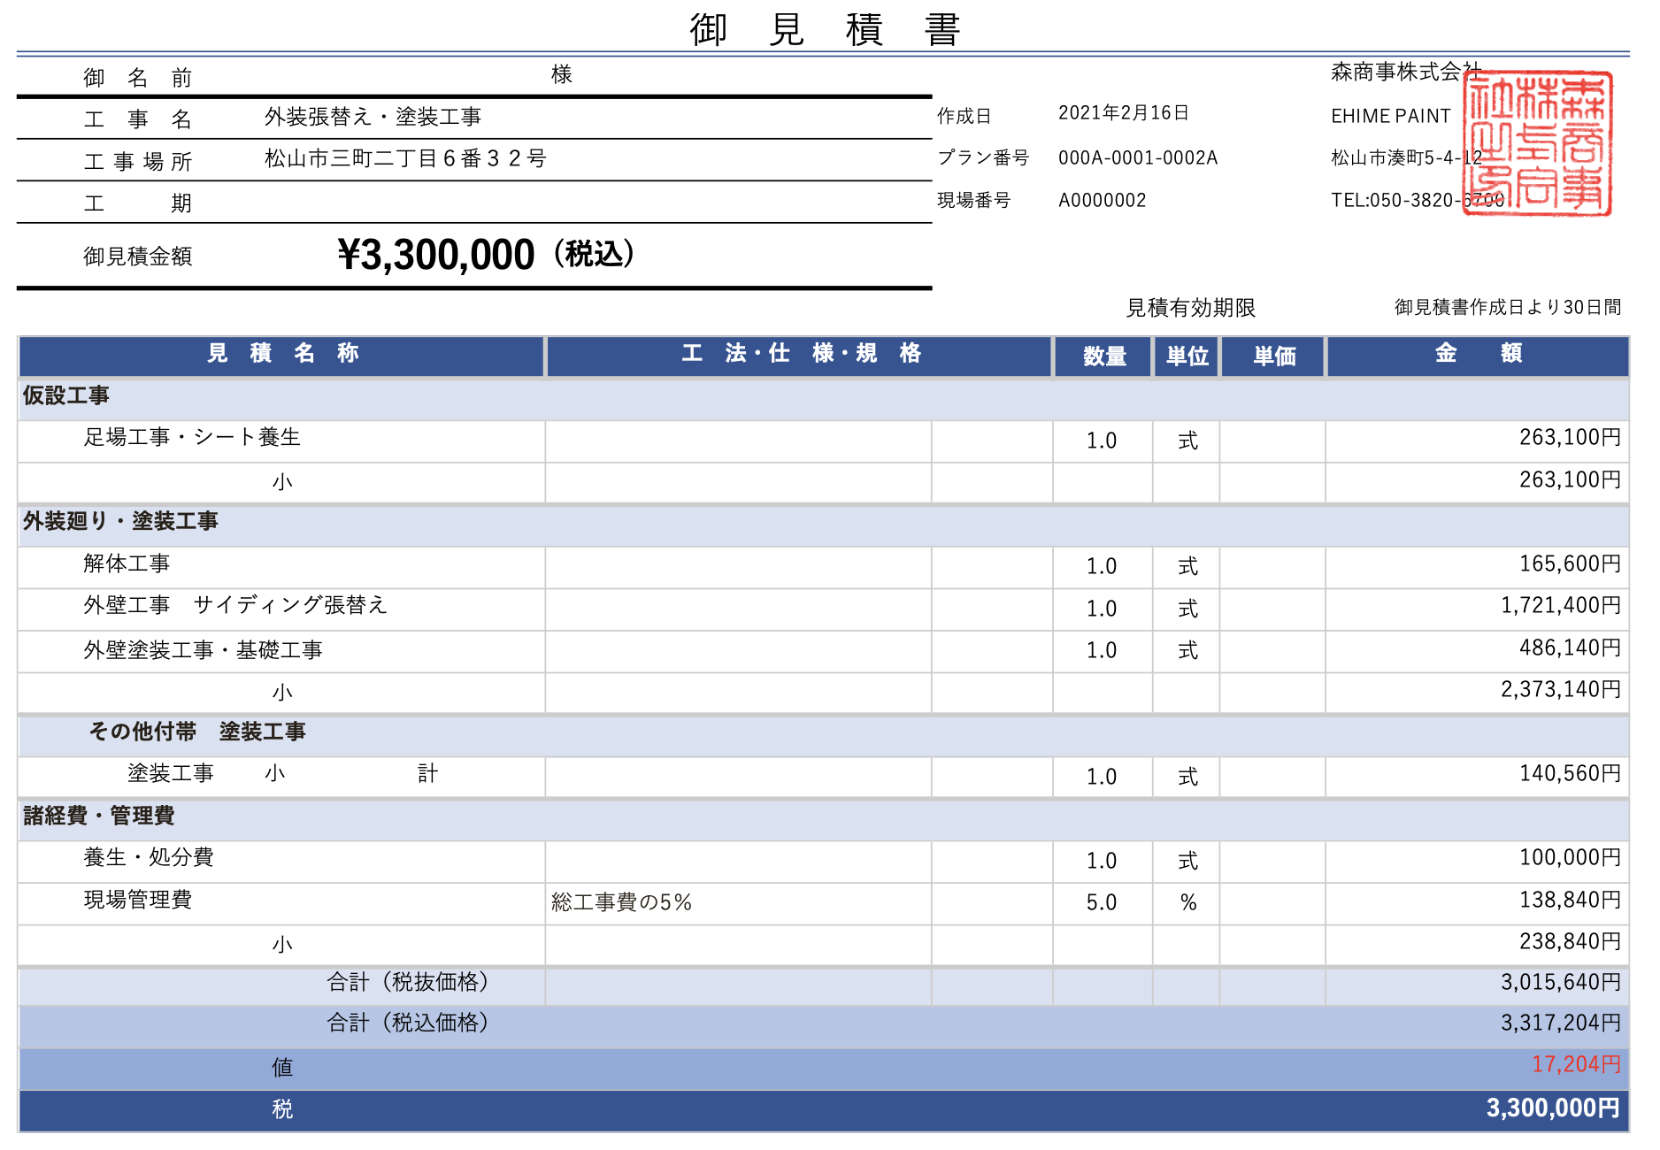Image resolution: width=1660 pixels, height=1150 pixels.
Task: Click the 足場工事・シート養生 item
Action: click(x=192, y=437)
